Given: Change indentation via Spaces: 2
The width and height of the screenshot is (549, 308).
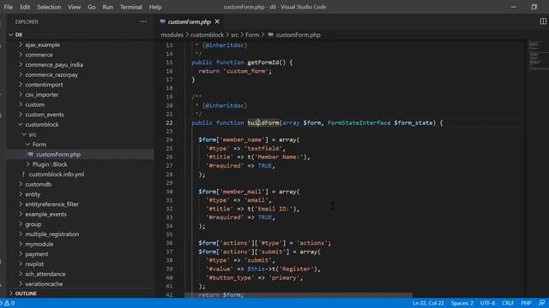Looking at the screenshot, I should [462, 303].
